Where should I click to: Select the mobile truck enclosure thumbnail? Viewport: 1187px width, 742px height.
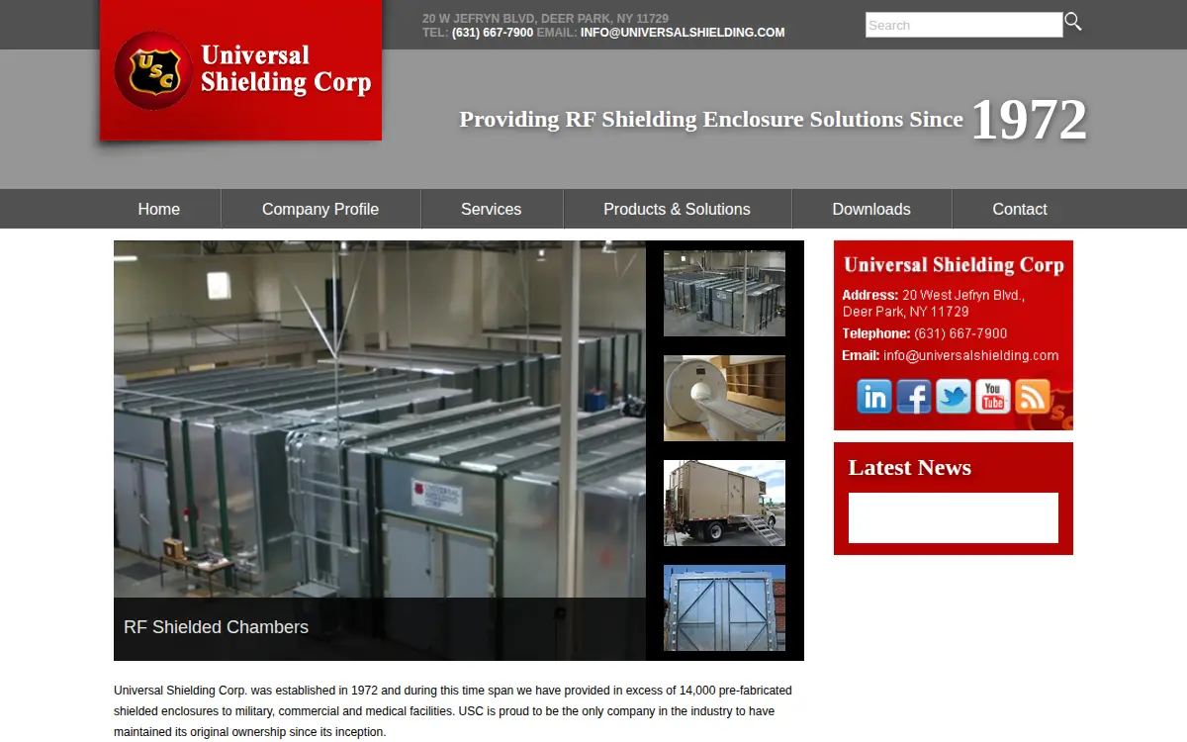click(x=724, y=504)
